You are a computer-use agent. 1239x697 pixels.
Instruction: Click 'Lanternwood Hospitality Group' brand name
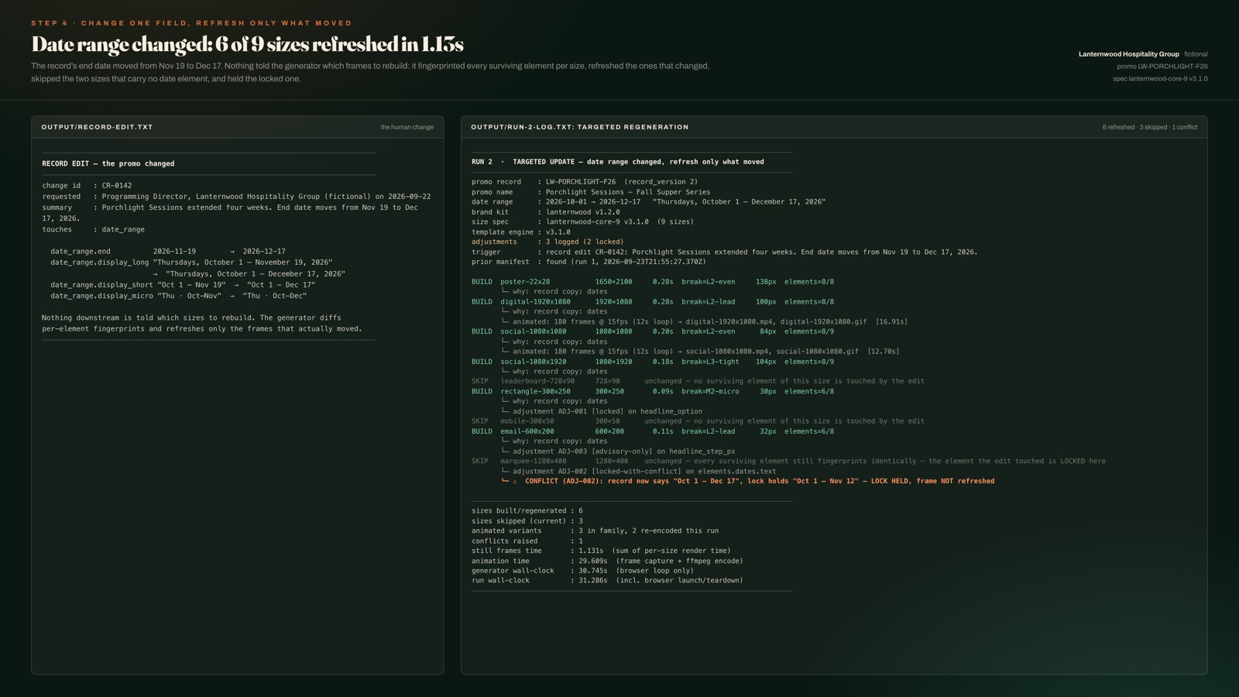point(1128,54)
